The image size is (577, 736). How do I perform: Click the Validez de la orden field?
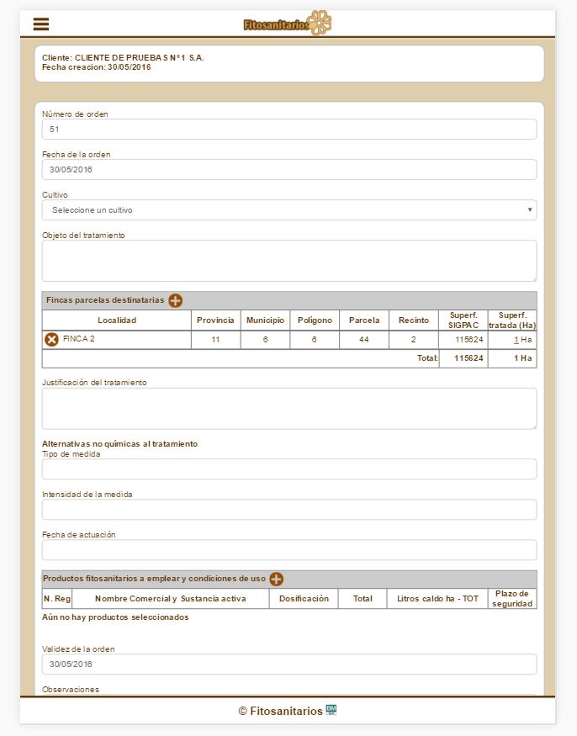(289, 665)
